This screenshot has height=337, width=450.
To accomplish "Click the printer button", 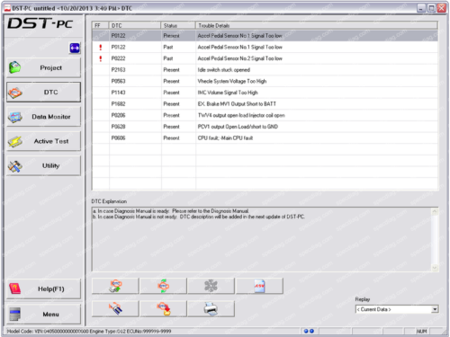I will click(211, 309).
